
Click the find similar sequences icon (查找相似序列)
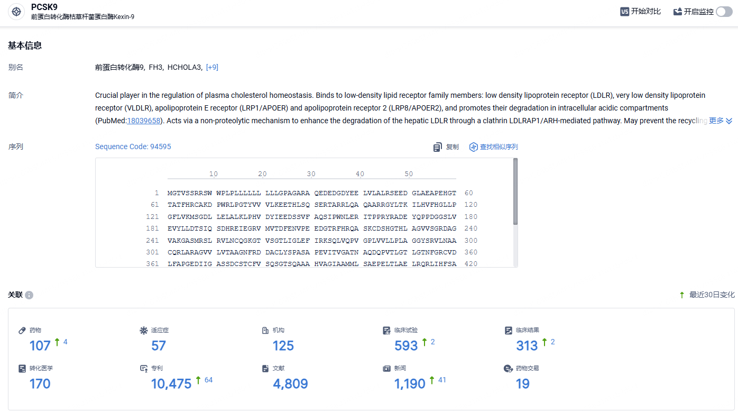[474, 147]
